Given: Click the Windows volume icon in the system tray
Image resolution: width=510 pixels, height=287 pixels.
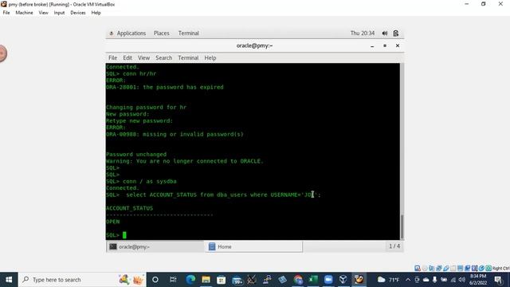Looking at the screenshot, I should point(462,280).
